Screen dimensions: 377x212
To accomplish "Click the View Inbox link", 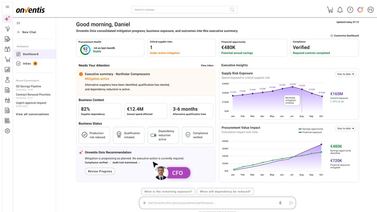I will pyautogui.click(x=207, y=66).
